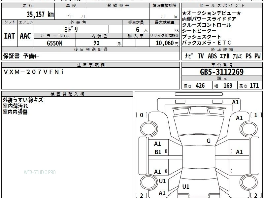Viewport: 264px width, 198px height.
Task: Select the inspector note 室内薄汚れ
Action: tap(15, 106)
